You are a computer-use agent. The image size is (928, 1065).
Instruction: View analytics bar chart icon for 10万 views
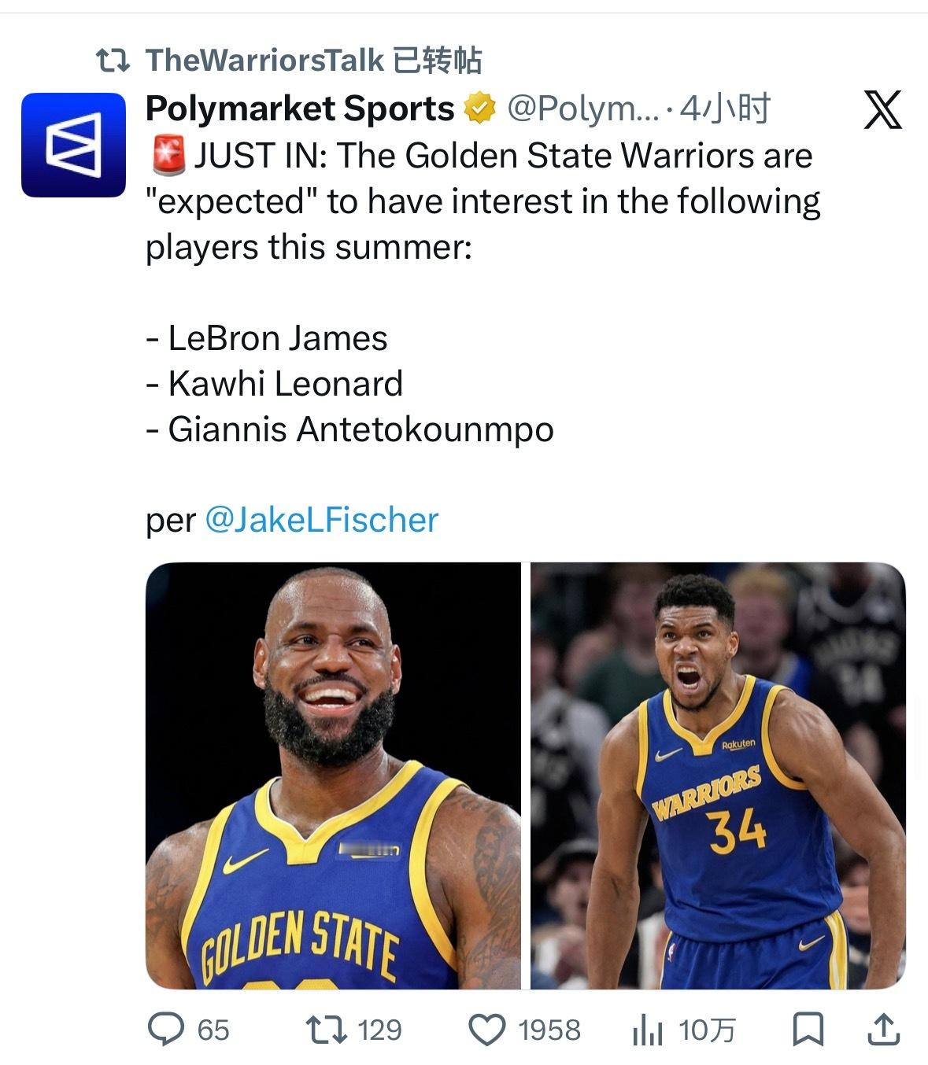tap(648, 1030)
